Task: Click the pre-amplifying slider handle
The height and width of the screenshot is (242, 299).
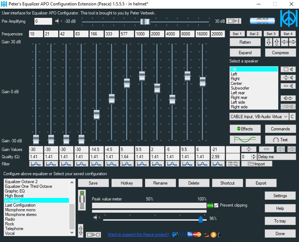Action: 145,22
